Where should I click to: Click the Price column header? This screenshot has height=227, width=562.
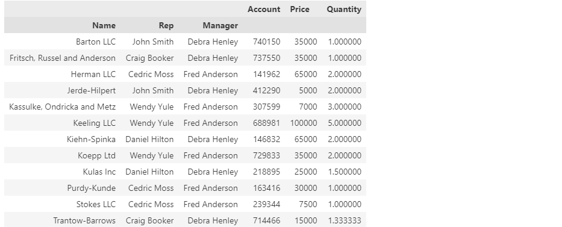299,9
